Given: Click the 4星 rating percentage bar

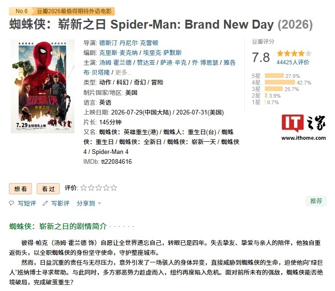Looking at the screenshot, I should 280,82.
